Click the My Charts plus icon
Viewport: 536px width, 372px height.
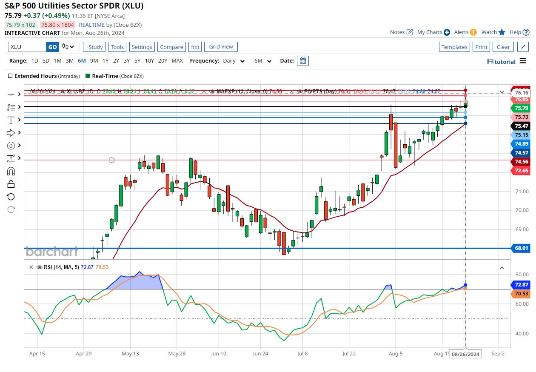point(447,32)
